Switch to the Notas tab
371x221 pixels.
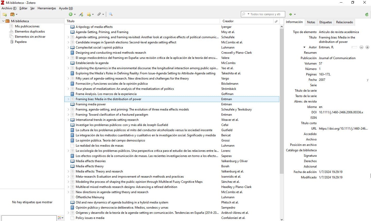[311, 22]
